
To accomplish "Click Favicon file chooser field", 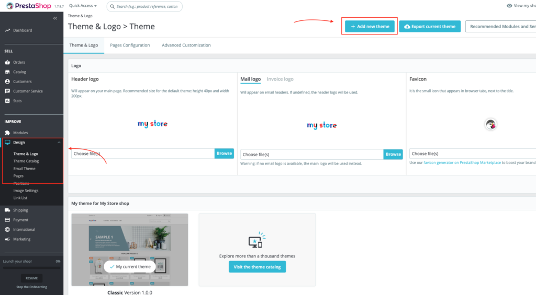I will [x=473, y=154].
